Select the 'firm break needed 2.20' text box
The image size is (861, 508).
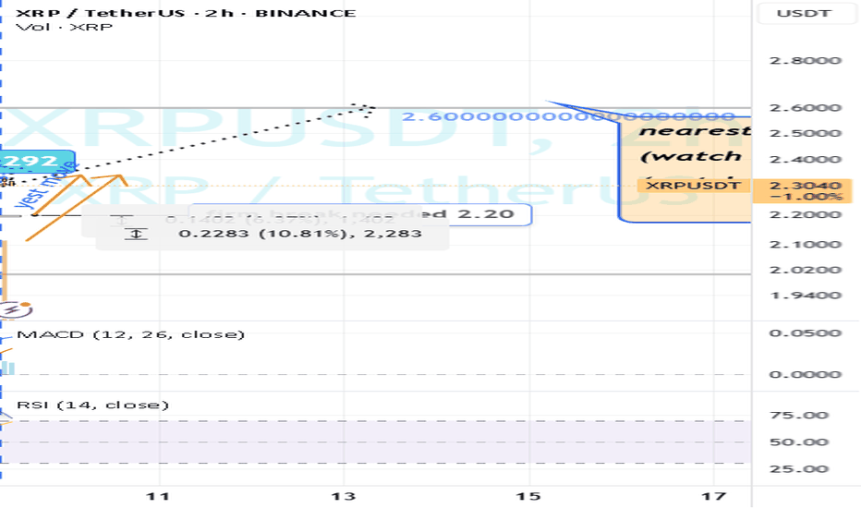pos(360,214)
